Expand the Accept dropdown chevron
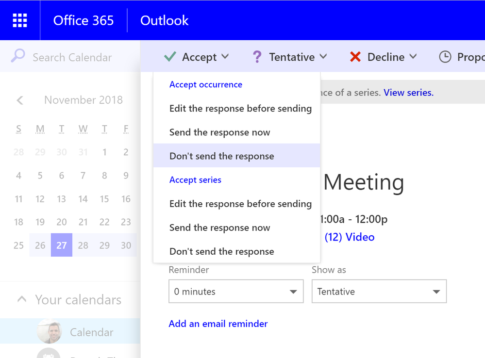485x358 pixels. point(225,57)
